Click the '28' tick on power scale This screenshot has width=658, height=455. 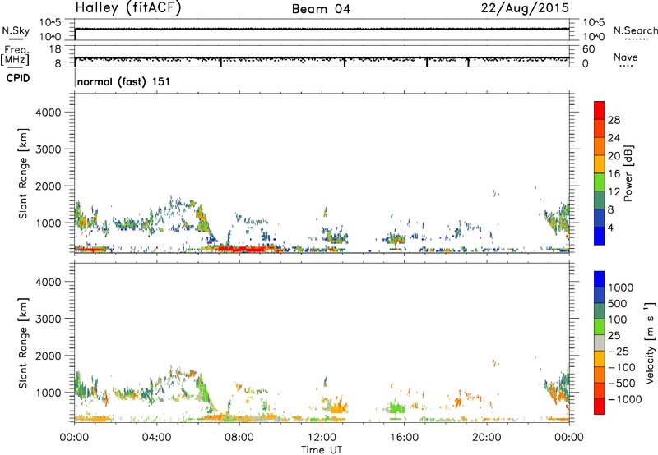coord(614,120)
